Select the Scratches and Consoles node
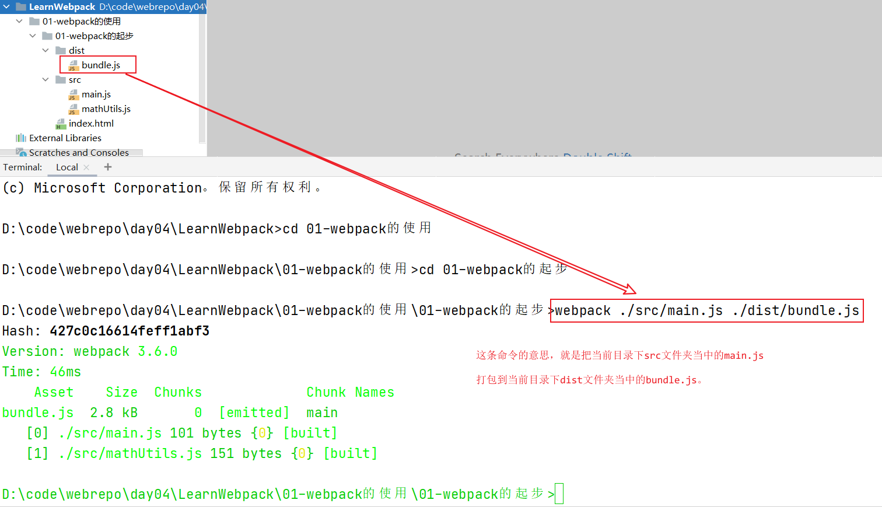This screenshot has height=507, width=882. point(79,152)
